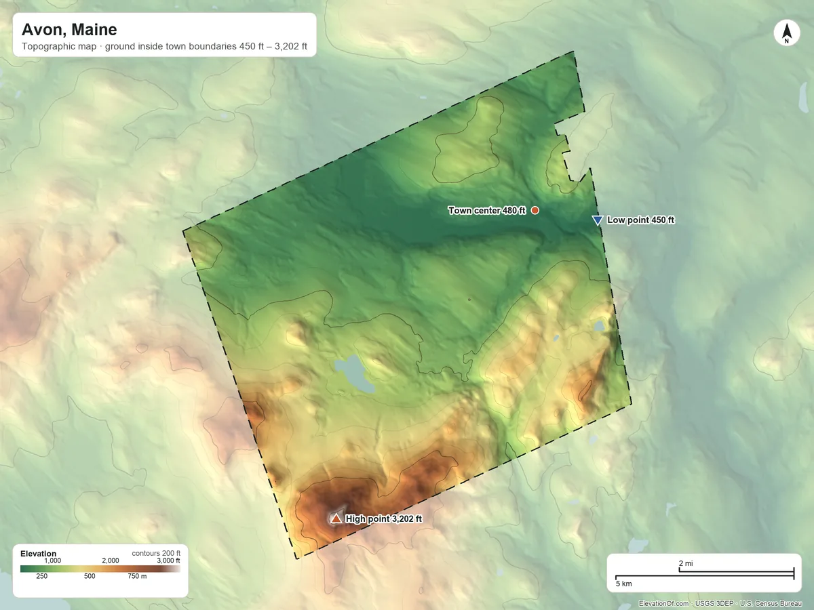Click the '2 mi' scale bar label

coord(686,563)
